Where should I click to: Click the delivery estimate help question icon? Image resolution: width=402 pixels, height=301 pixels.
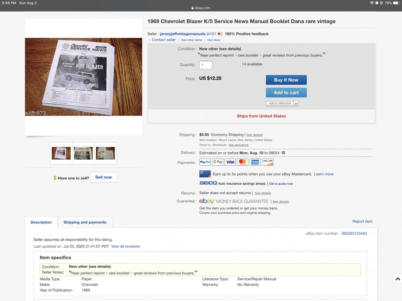(x=283, y=153)
